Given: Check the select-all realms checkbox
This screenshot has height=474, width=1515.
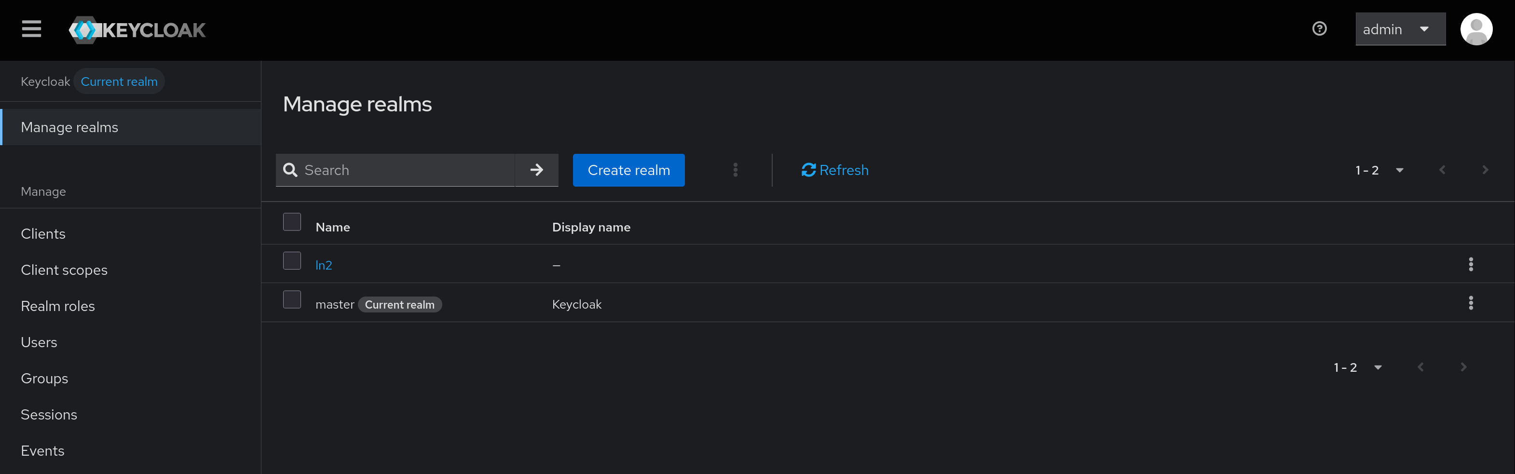Looking at the screenshot, I should pos(292,222).
